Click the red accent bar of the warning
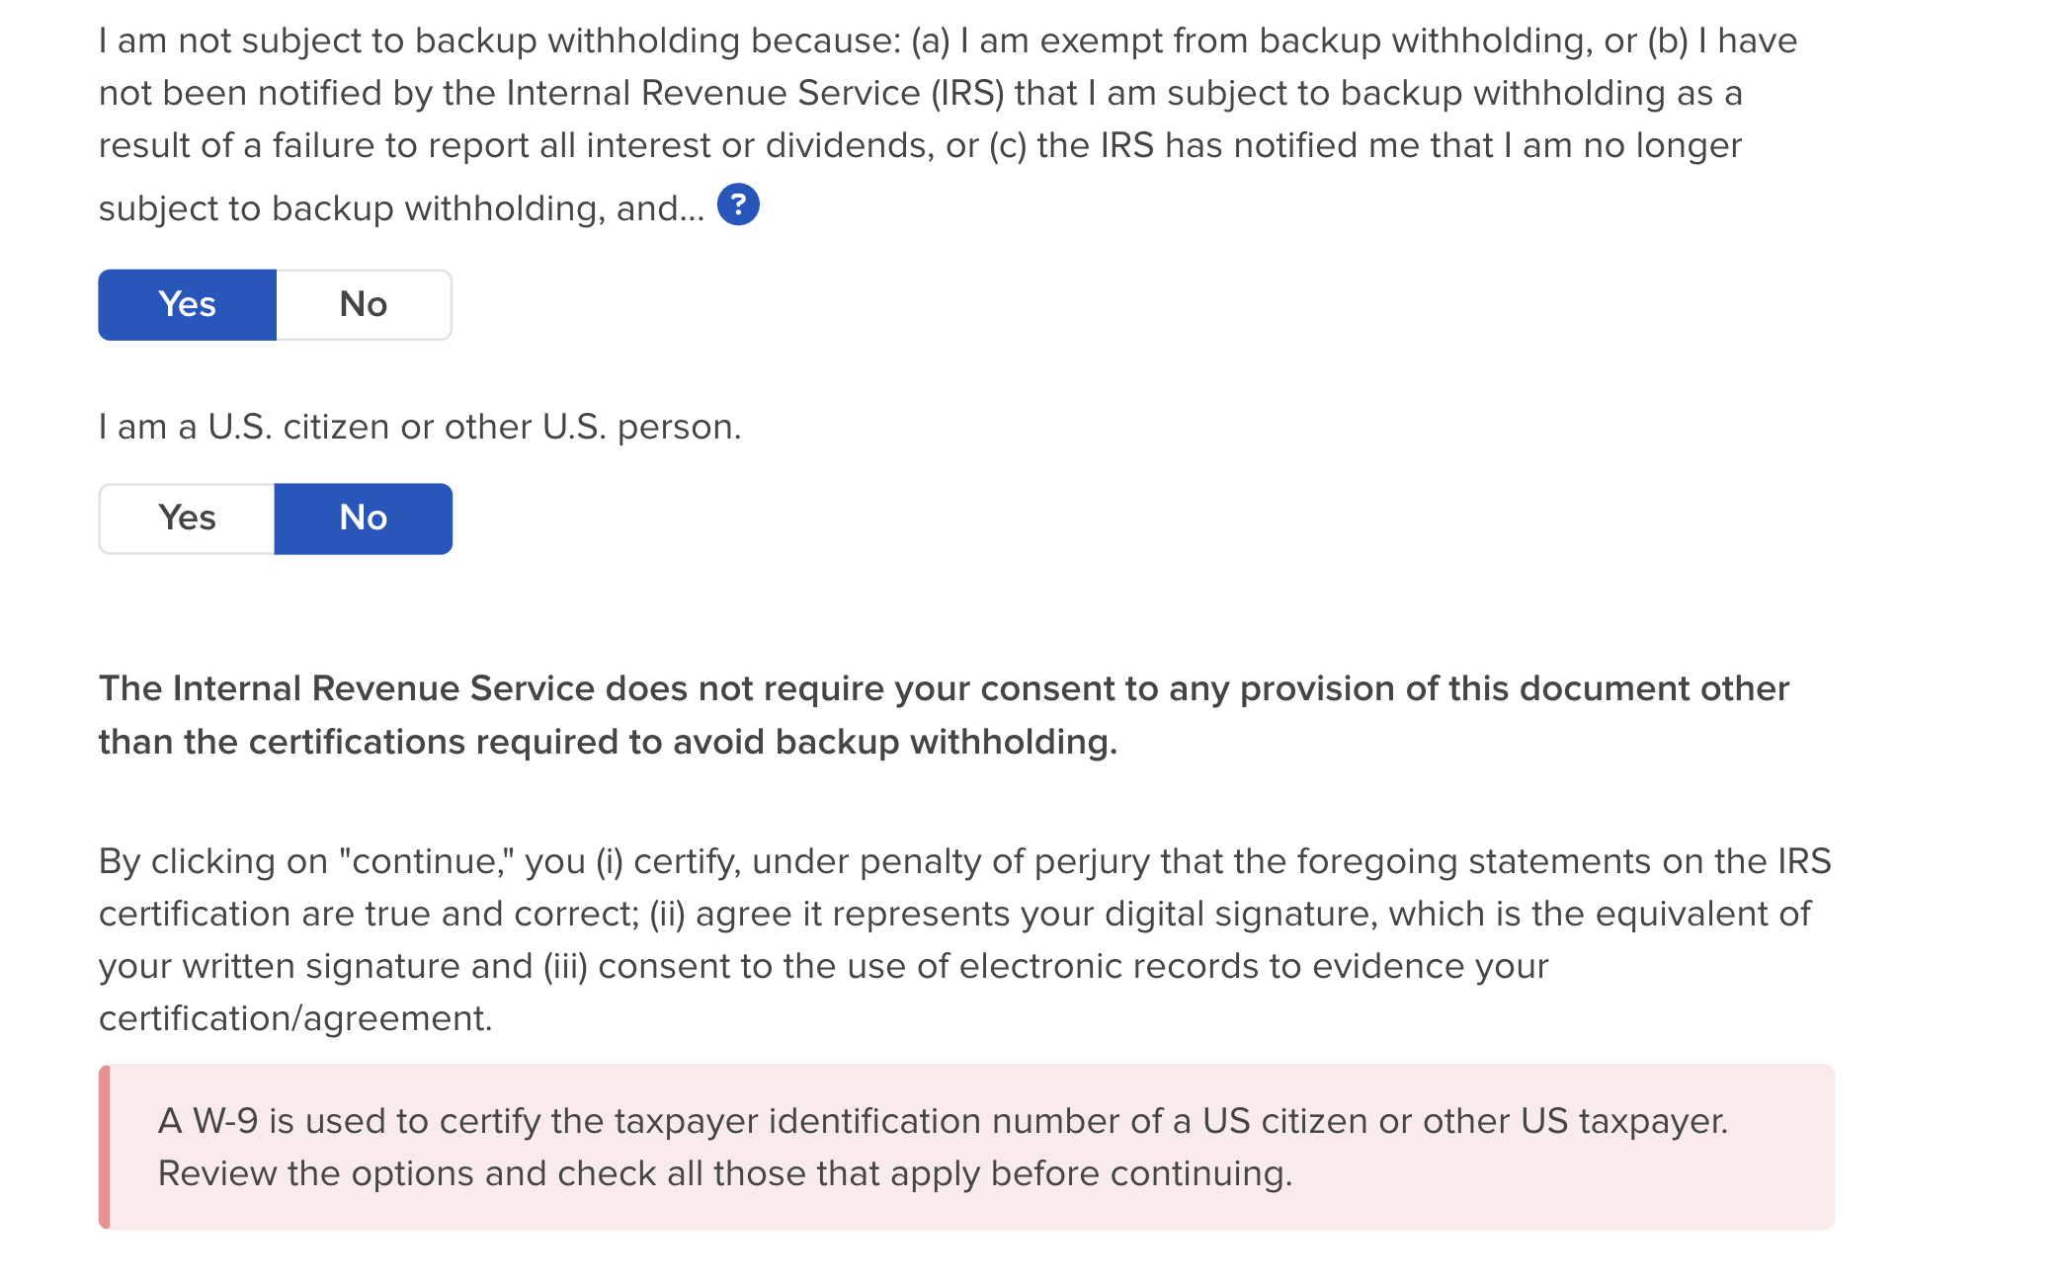Image resolution: width=2063 pixels, height=1282 pixels. tap(104, 1147)
